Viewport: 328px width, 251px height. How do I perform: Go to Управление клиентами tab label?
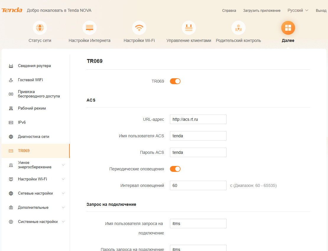(189, 40)
